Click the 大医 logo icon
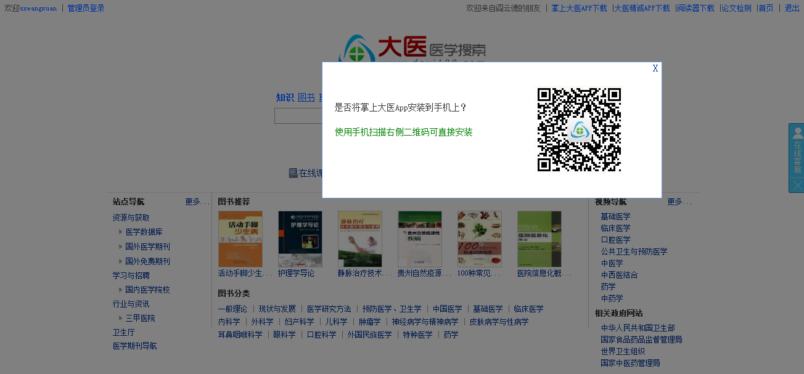Image resolution: width=804 pixels, height=374 pixels. [x=357, y=50]
